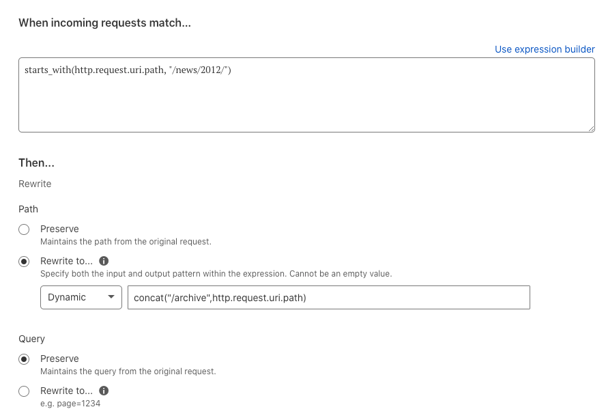Click the Dynamic dropdown's arrow icon

coord(111,297)
